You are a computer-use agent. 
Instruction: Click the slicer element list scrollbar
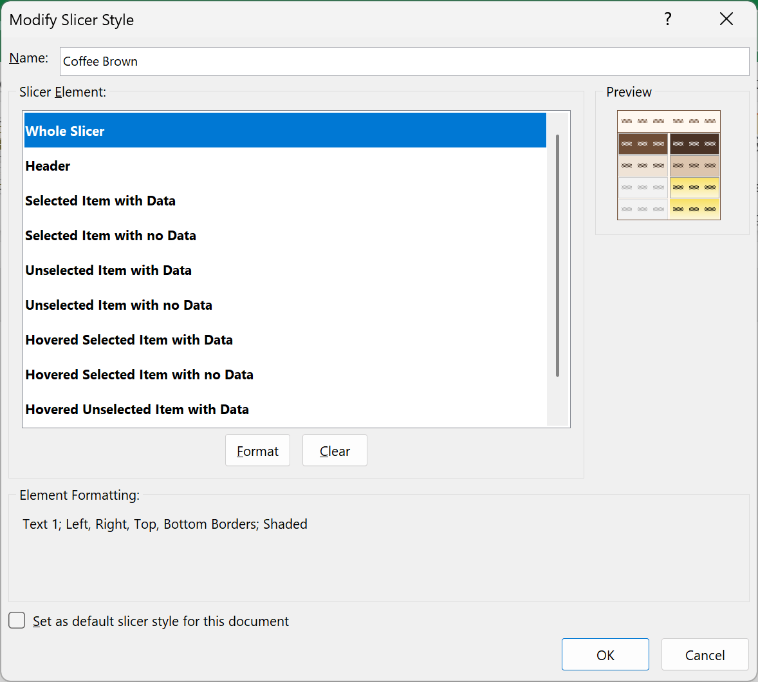[x=557, y=256]
